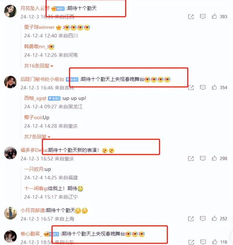Expand 共16条回复 replies
233x245 pixels.
(38, 66)
